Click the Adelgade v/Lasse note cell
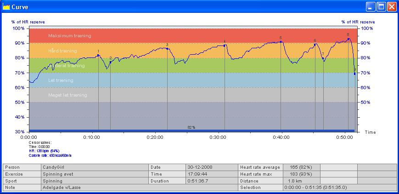 pos(140,188)
